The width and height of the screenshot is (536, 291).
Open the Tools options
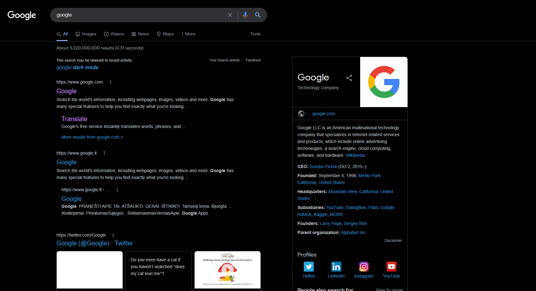pyautogui.click(x=255, y=34)
